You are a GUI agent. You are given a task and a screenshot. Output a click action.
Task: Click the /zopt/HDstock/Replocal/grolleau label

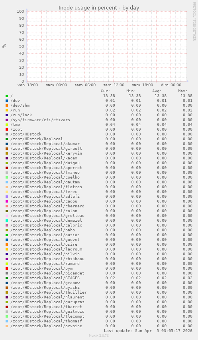[x=47, y=215]
